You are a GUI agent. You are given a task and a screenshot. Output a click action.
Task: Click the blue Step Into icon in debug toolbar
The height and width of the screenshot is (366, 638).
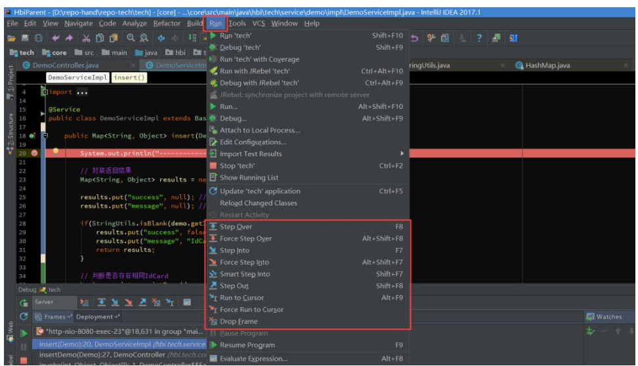tap(115, 302)
